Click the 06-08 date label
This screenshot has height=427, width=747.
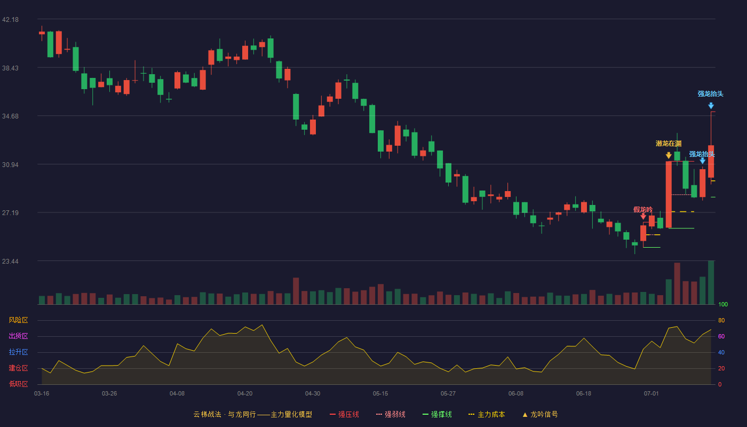click(516, 393)
